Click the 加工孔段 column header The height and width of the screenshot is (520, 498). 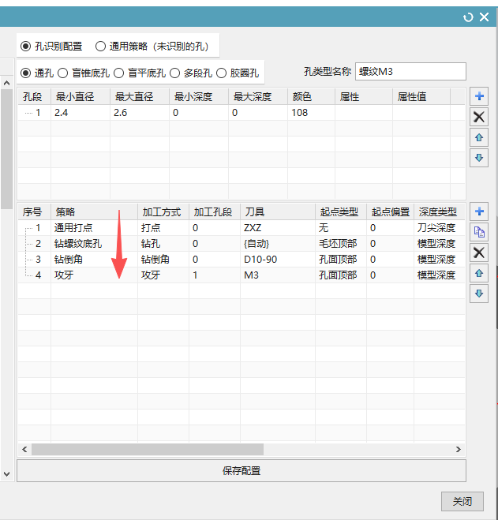[x=215, y=212]
